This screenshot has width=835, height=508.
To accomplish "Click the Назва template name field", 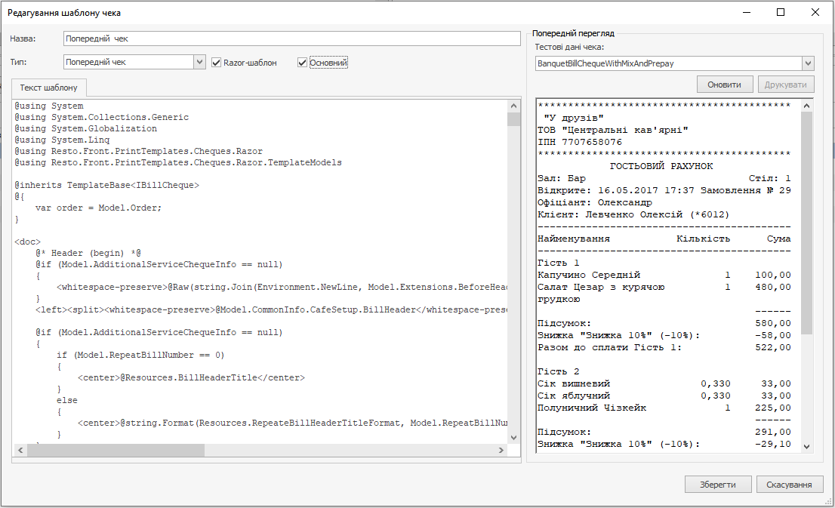I will click(291, 38).
